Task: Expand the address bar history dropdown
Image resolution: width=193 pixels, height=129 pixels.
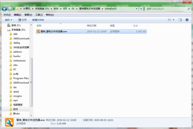Action: pyautogui.click(x=136, y=9)
